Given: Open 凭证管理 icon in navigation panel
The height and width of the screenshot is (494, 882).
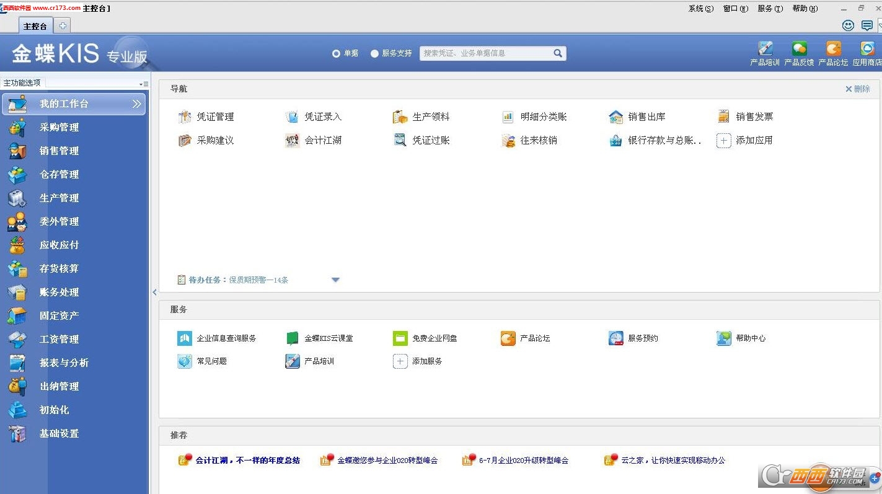Looking at the screenshot, I should (185, 117).
